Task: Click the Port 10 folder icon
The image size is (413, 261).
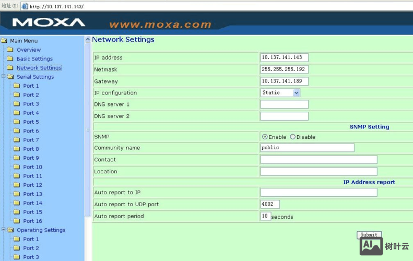Action: 17,167
